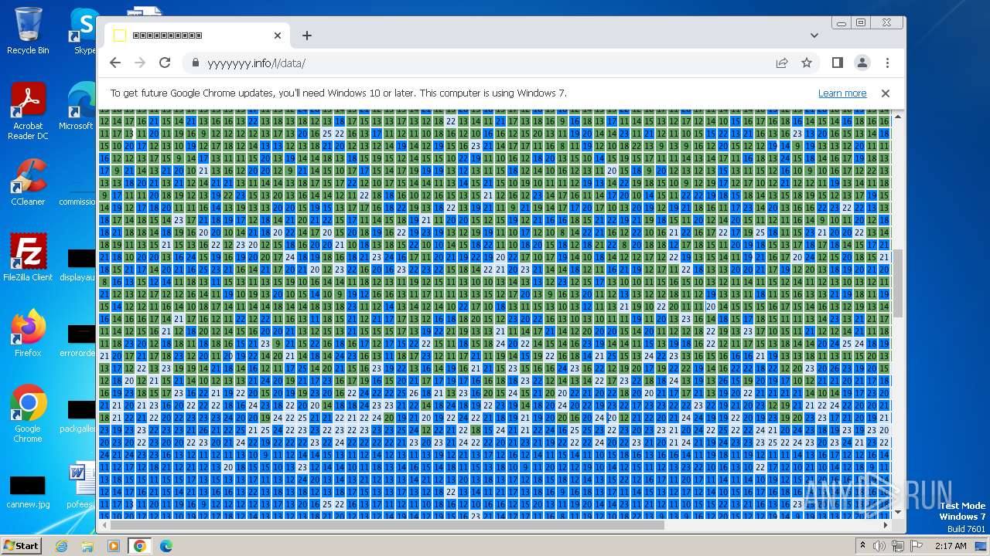Open Windows Media Player taskbar icon
The width and height of the screenshot is (990, 556).
click(114, 546)
